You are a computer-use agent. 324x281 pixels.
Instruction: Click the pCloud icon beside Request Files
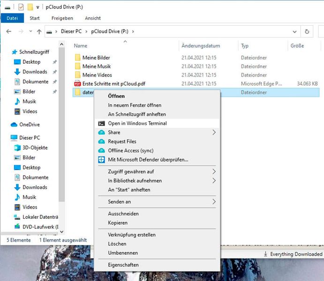pos(101,141)
